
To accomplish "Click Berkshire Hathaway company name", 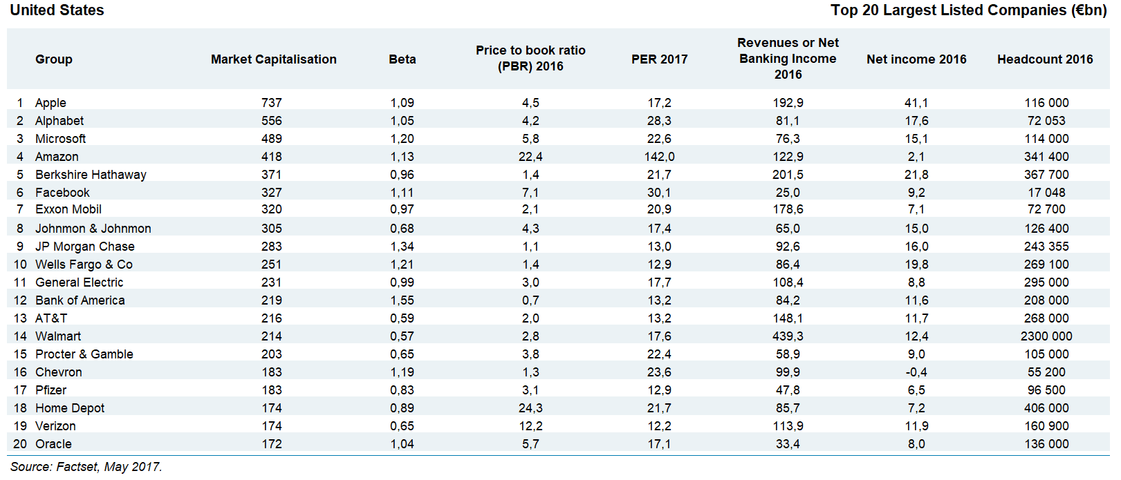I will tap(91, 175).
